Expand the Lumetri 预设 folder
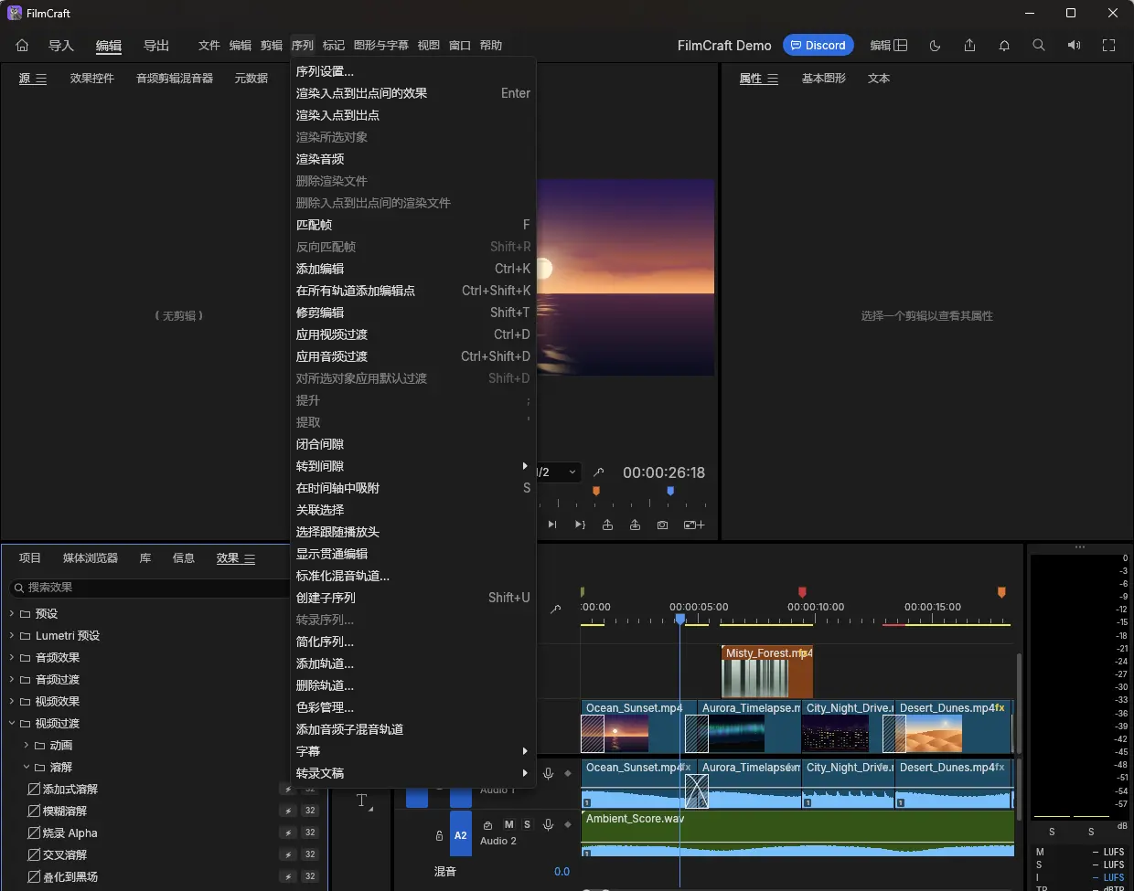The width and height of the screenshot is (1134, 891). pos(12,635)
